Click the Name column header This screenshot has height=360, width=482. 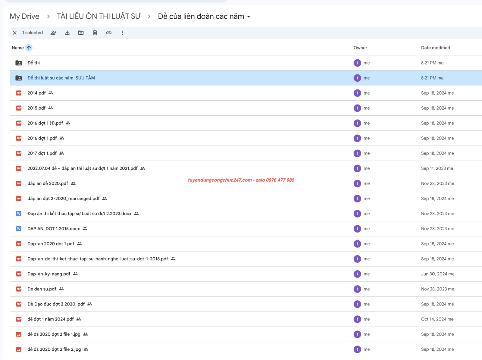pos(18,48)
